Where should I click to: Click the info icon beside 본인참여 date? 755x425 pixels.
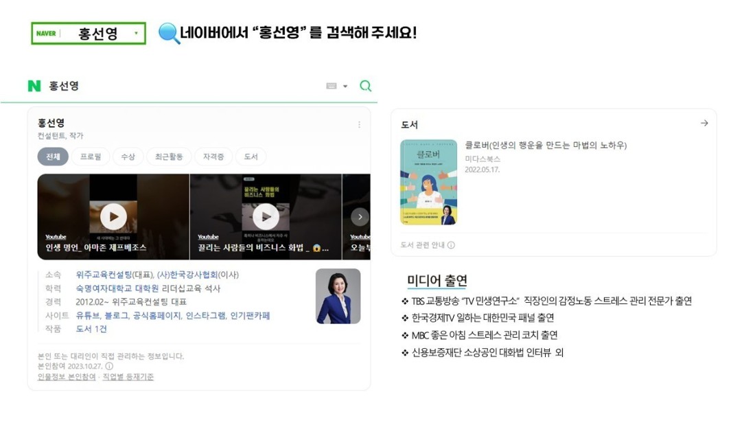(109, 366)
